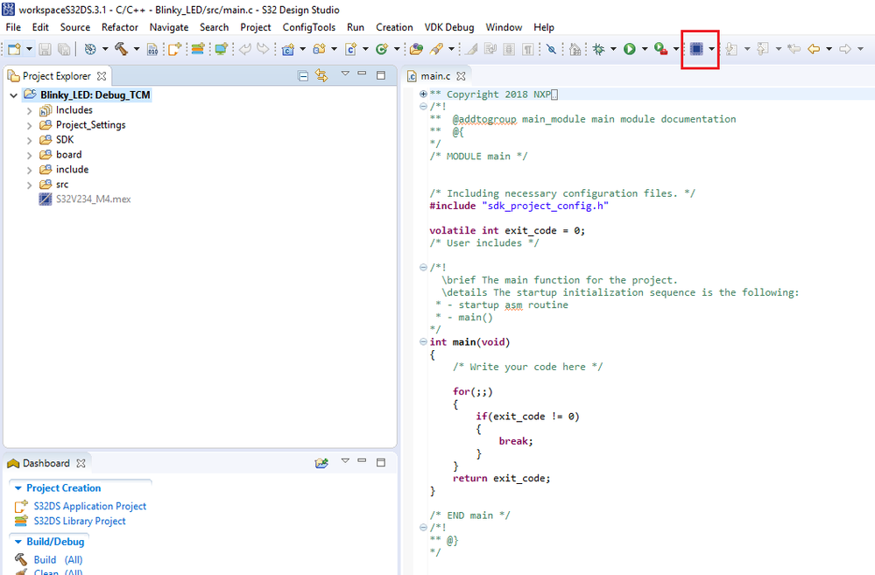Open dropdown arrow beside Build hammer
The image size is (875, 575).
pyautogui.click(x=136, y=49)
